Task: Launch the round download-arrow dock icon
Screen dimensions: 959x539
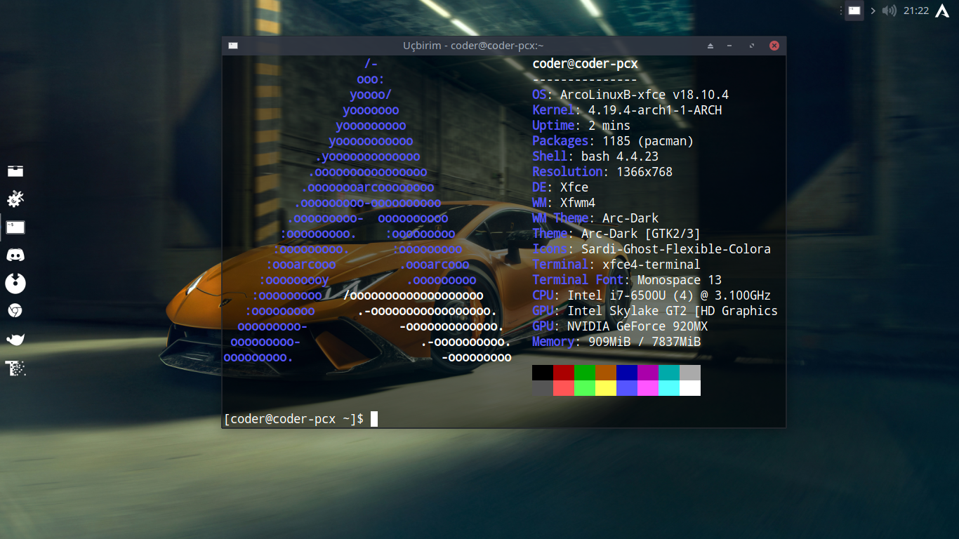Action: pos(15,284)
